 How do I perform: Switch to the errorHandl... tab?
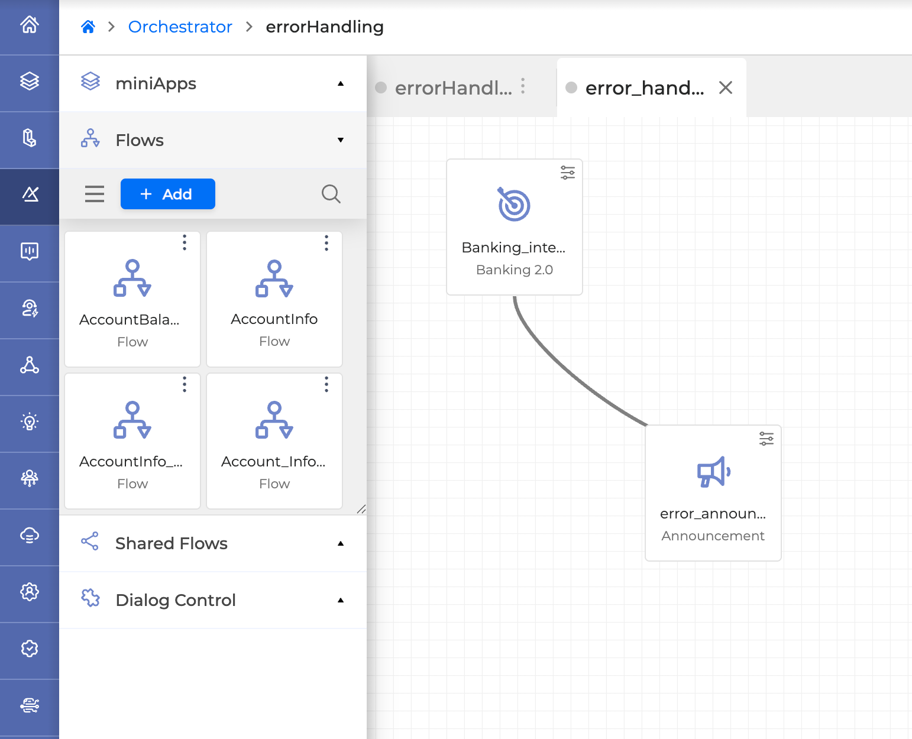pos(452,88)
